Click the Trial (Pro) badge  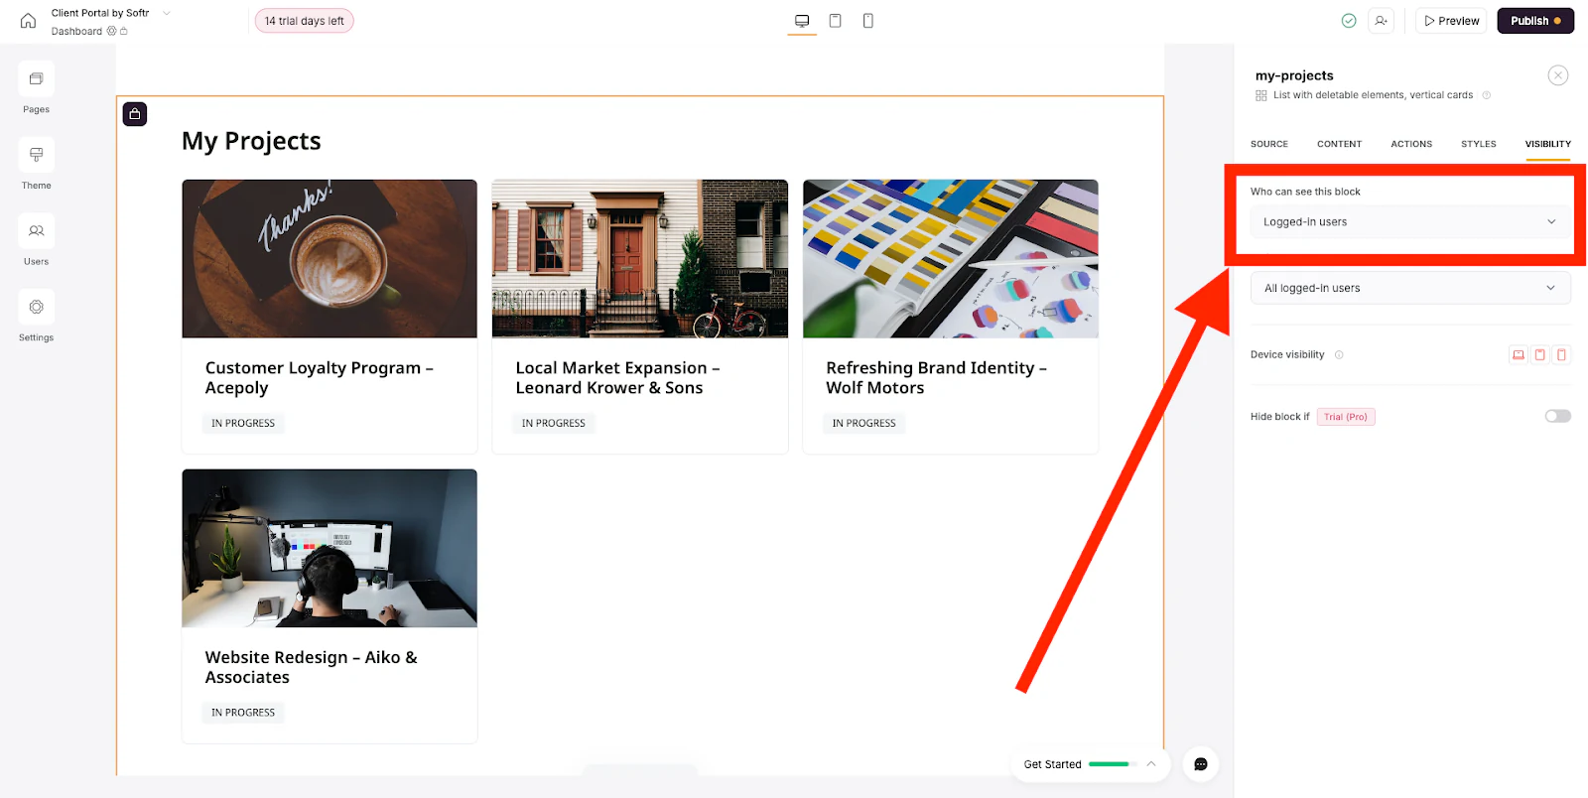[1346, 417]
